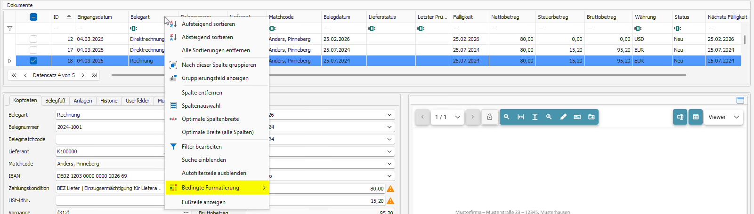The width and height of the screenshot is (754, 214).
Task: Click the grid layout icon beside Viewer dropdown
Action: [695, 117]
